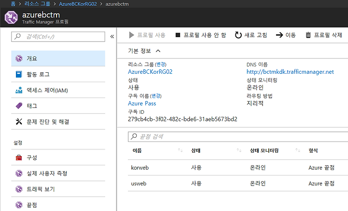This screenshot has height=211, width=348.
Task: Click the 끝점 검색 endpoint search field
Action: coord(238,136)
